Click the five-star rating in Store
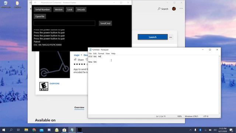 (79, 64)
